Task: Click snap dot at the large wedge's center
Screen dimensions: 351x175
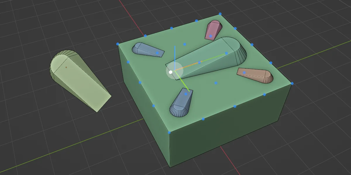Action: (x=199, y=62)
